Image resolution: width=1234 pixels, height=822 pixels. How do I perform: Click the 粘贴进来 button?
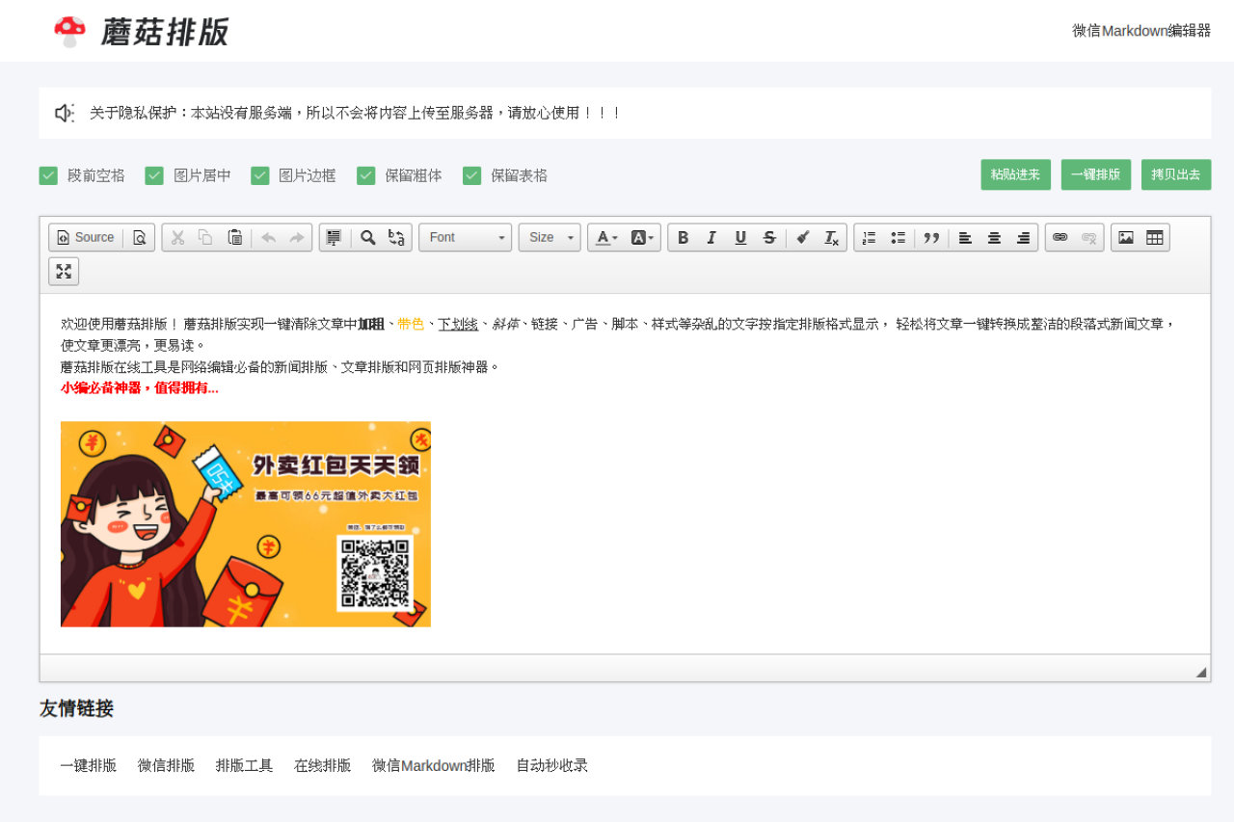pos(1016,174)
